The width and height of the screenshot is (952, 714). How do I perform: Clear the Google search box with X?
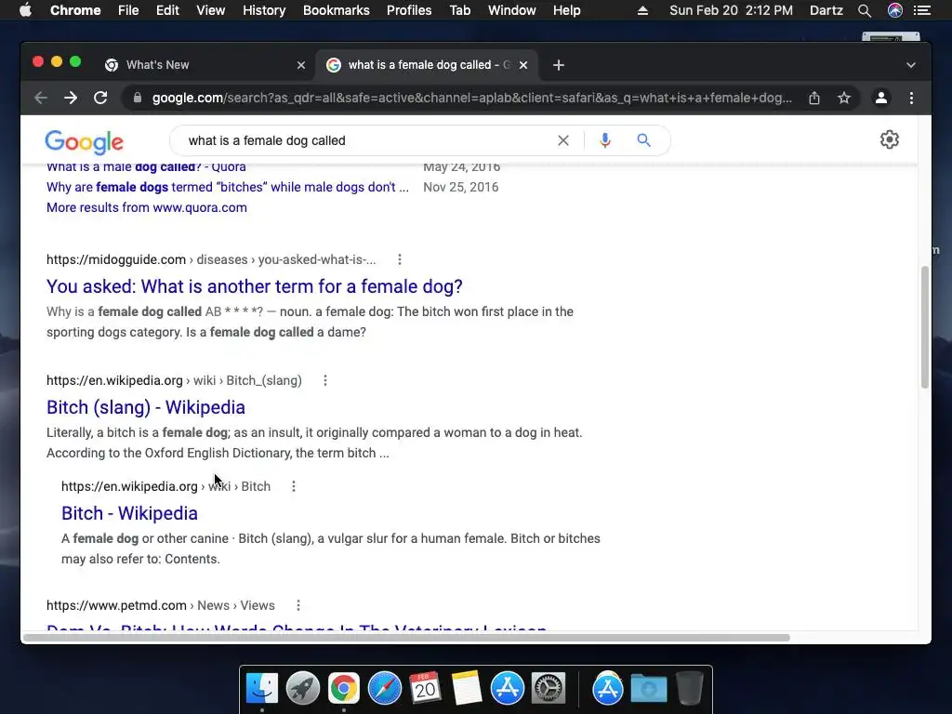click(x=563, y=141)
